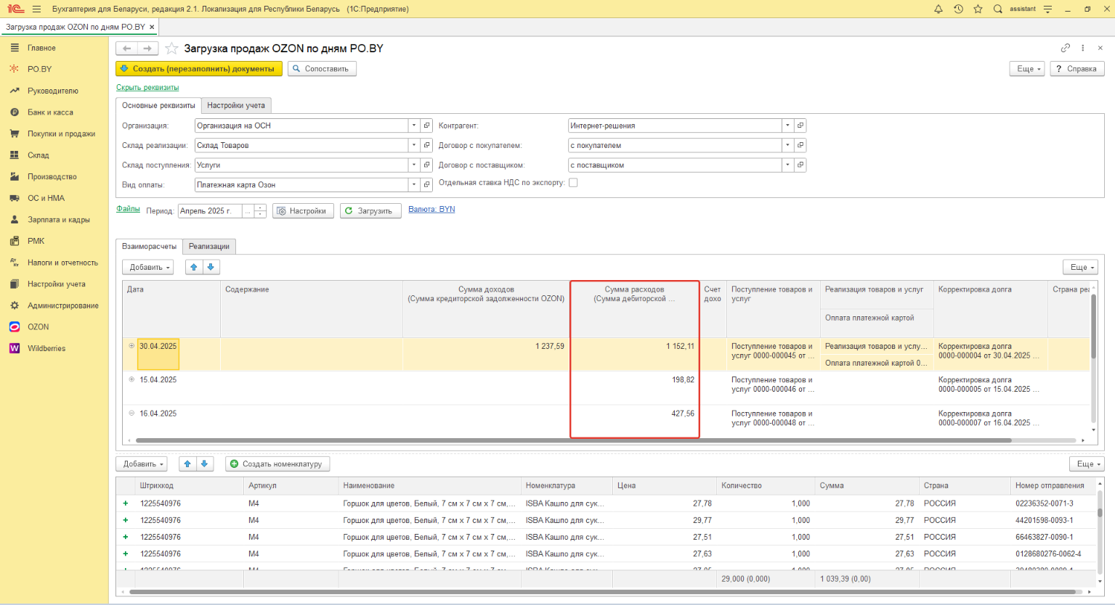This screenshot has width=1115, height=605.
Task: Switch to the Основные реквизиты tab
Action: pos(158,105)
